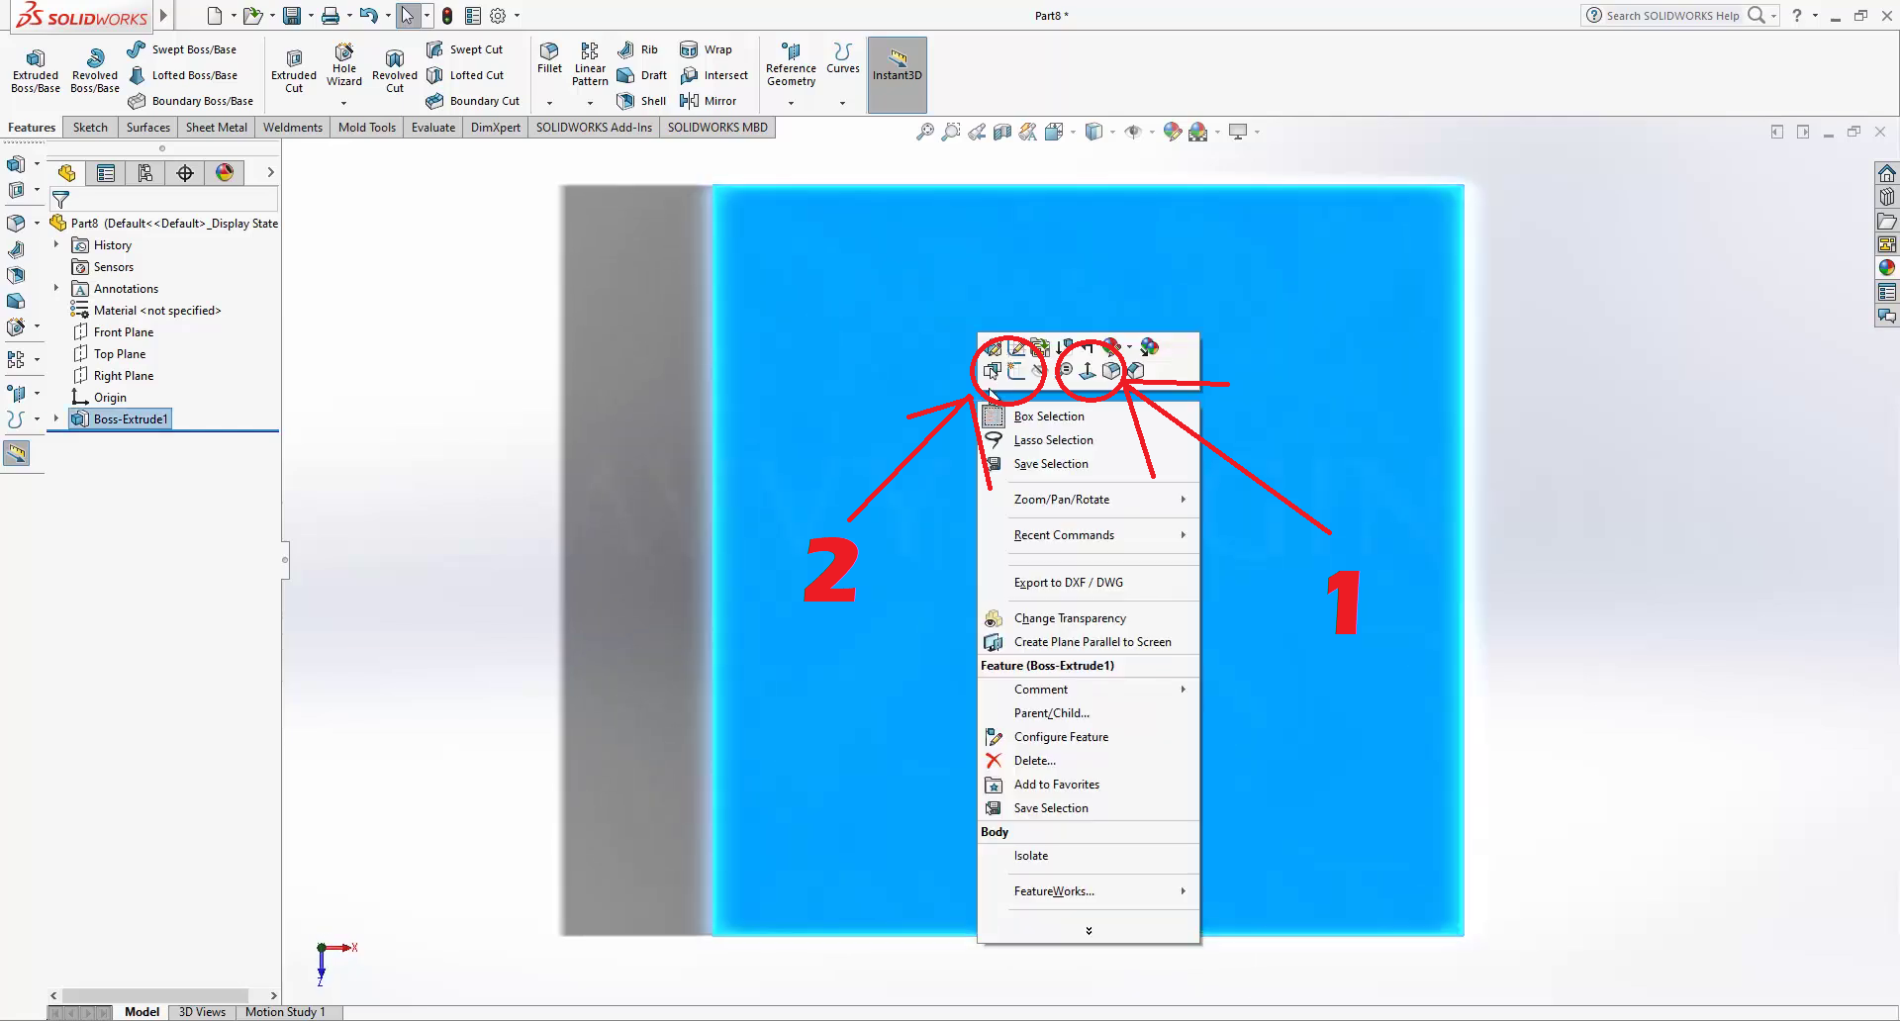1900x1021 pixels.
Task: Select the Hole Wizard tool
Action: [x=344, y=64]
